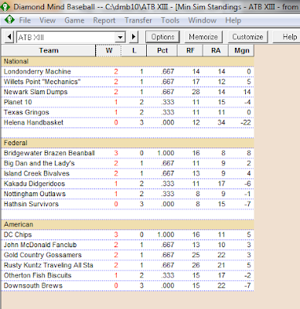Sort by the Mgn column header
This screenshot has width=300, height=309.
click(x=241, y=50)
